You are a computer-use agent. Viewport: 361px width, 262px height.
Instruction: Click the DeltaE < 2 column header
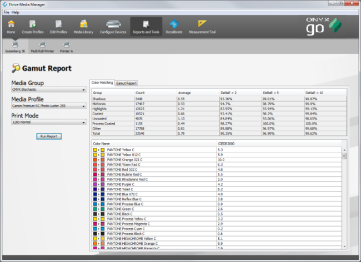(240, 93)
